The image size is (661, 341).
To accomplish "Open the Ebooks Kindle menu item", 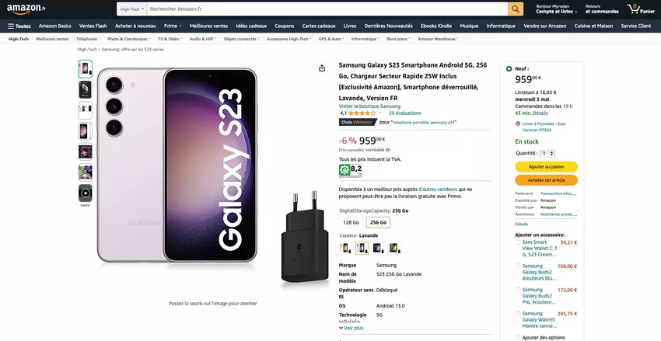I will pos(437,26).
